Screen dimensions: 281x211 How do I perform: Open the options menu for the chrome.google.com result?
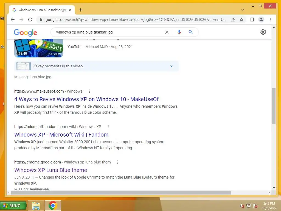(x=117, y=162)
